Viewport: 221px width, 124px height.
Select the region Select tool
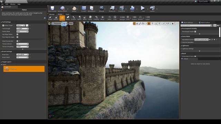pos(109,18)
